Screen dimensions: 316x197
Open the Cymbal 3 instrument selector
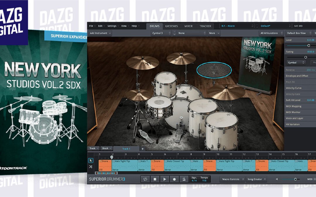(x=162, y=33)
